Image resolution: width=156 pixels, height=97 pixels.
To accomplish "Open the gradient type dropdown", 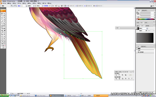I will [147, 28].
